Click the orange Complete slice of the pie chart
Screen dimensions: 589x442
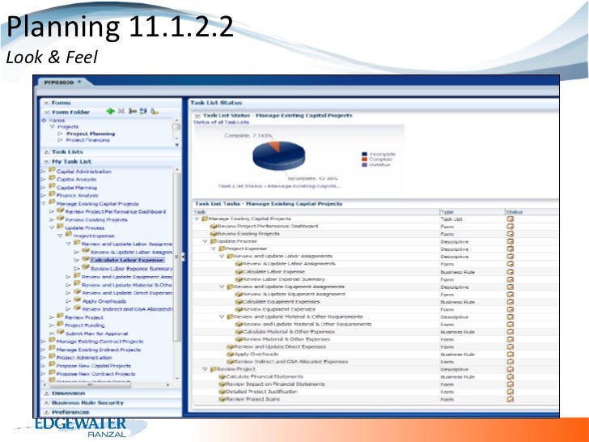point(275,147)
